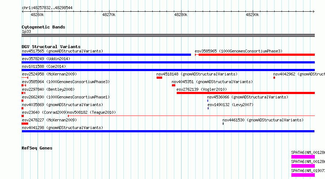Open the esv1490132 (Levy2007) label

[x=230, y=105]
